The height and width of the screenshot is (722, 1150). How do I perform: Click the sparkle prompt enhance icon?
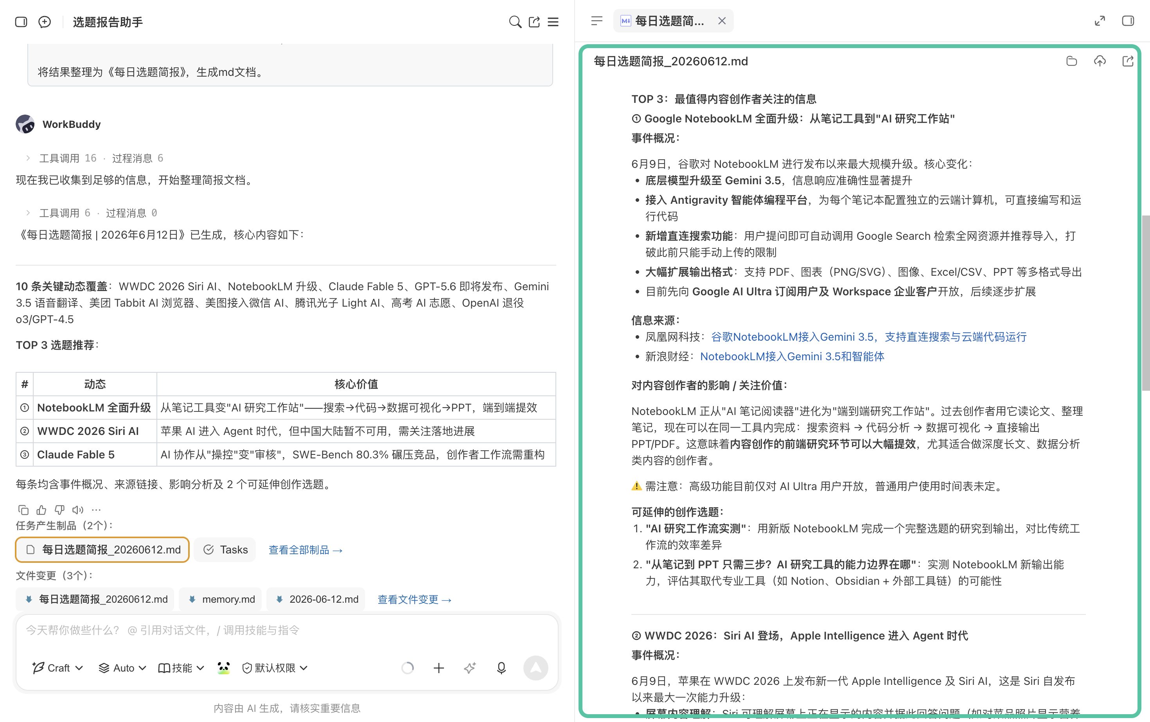pyautogui.click(x=470, y=668)
